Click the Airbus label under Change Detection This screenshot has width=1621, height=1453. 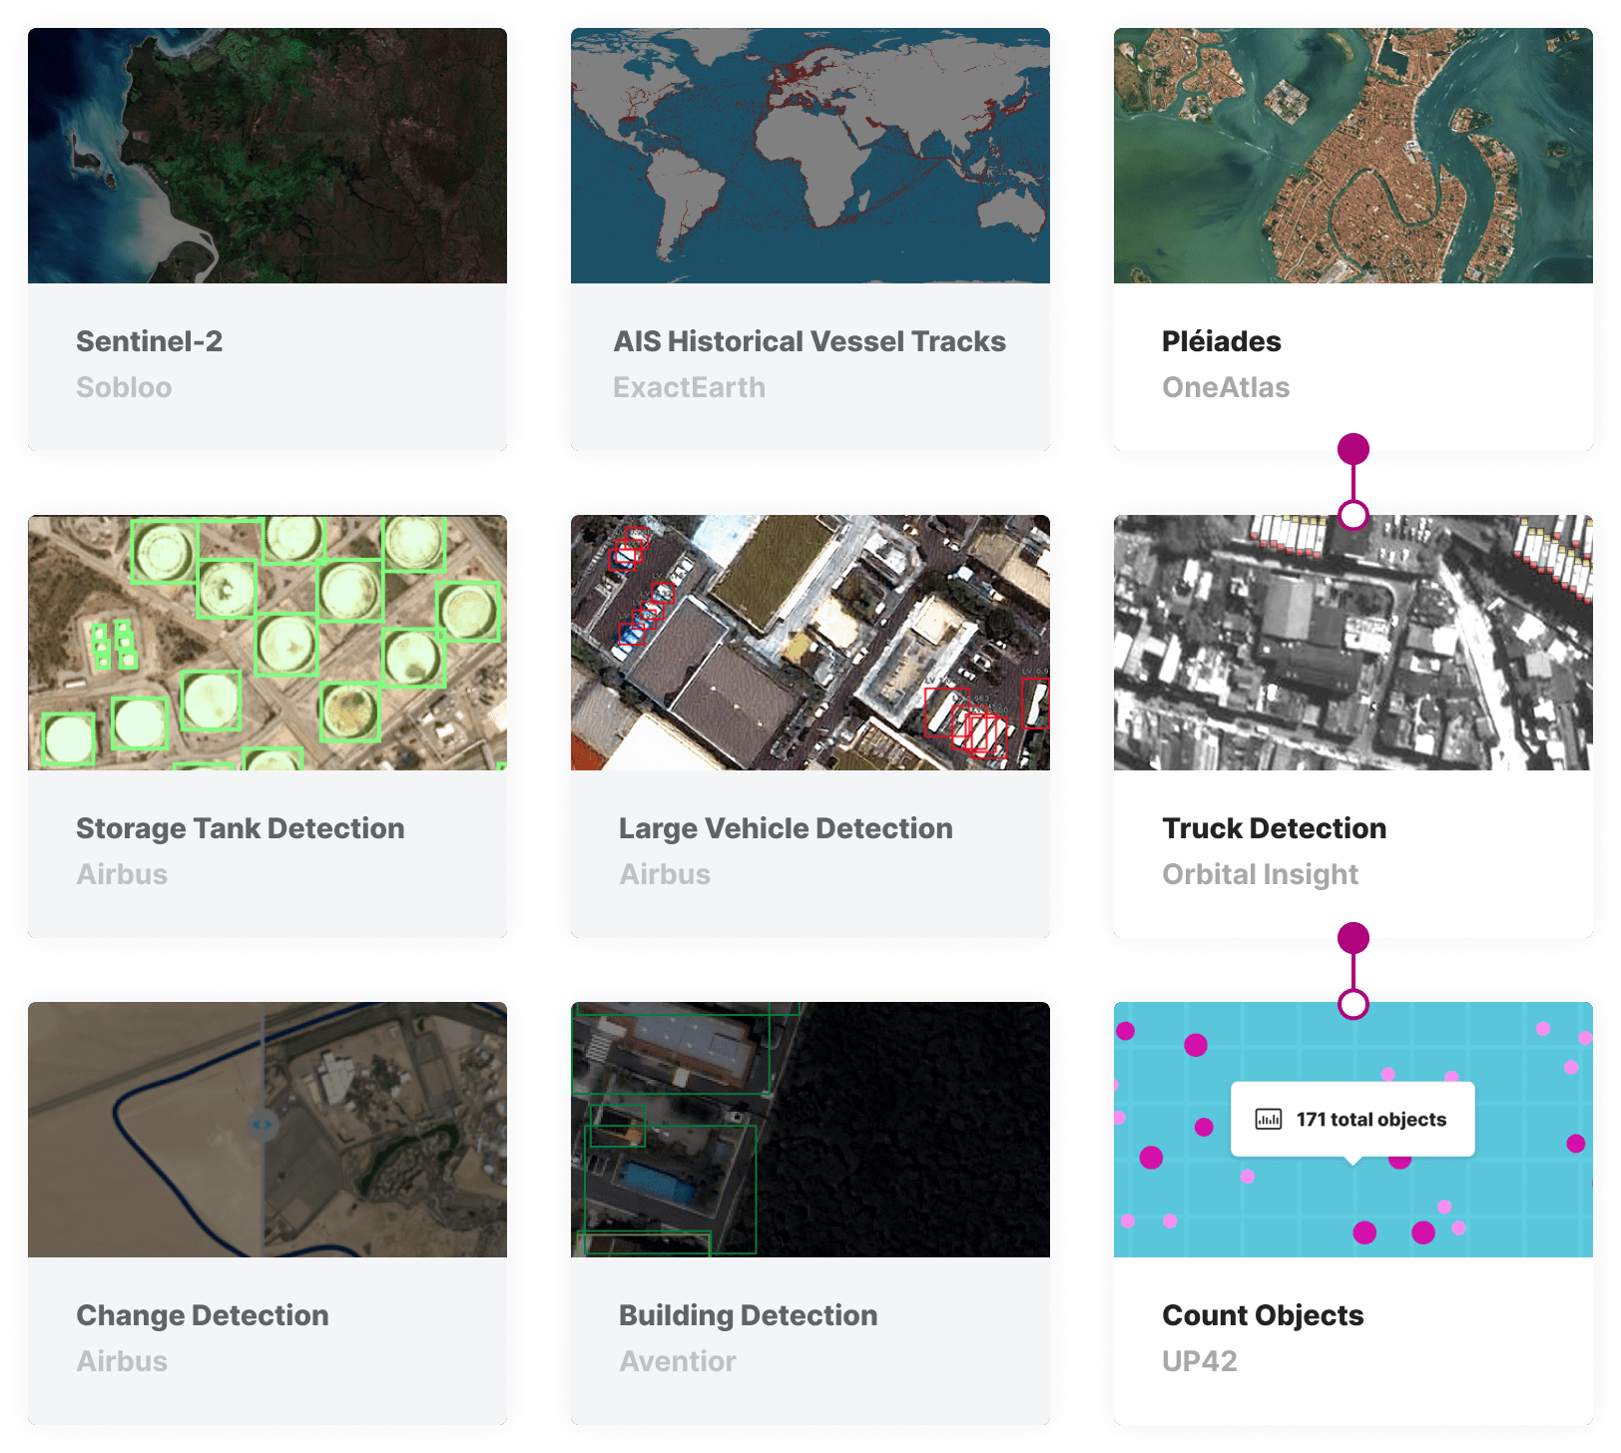coord(122,1361)
